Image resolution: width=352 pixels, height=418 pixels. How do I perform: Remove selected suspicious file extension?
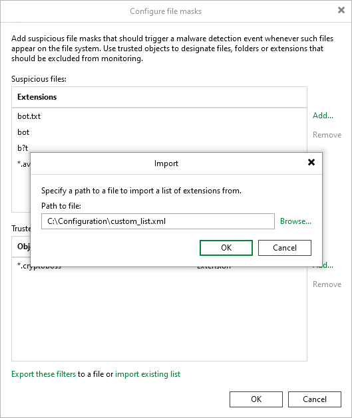pos(327,135)
